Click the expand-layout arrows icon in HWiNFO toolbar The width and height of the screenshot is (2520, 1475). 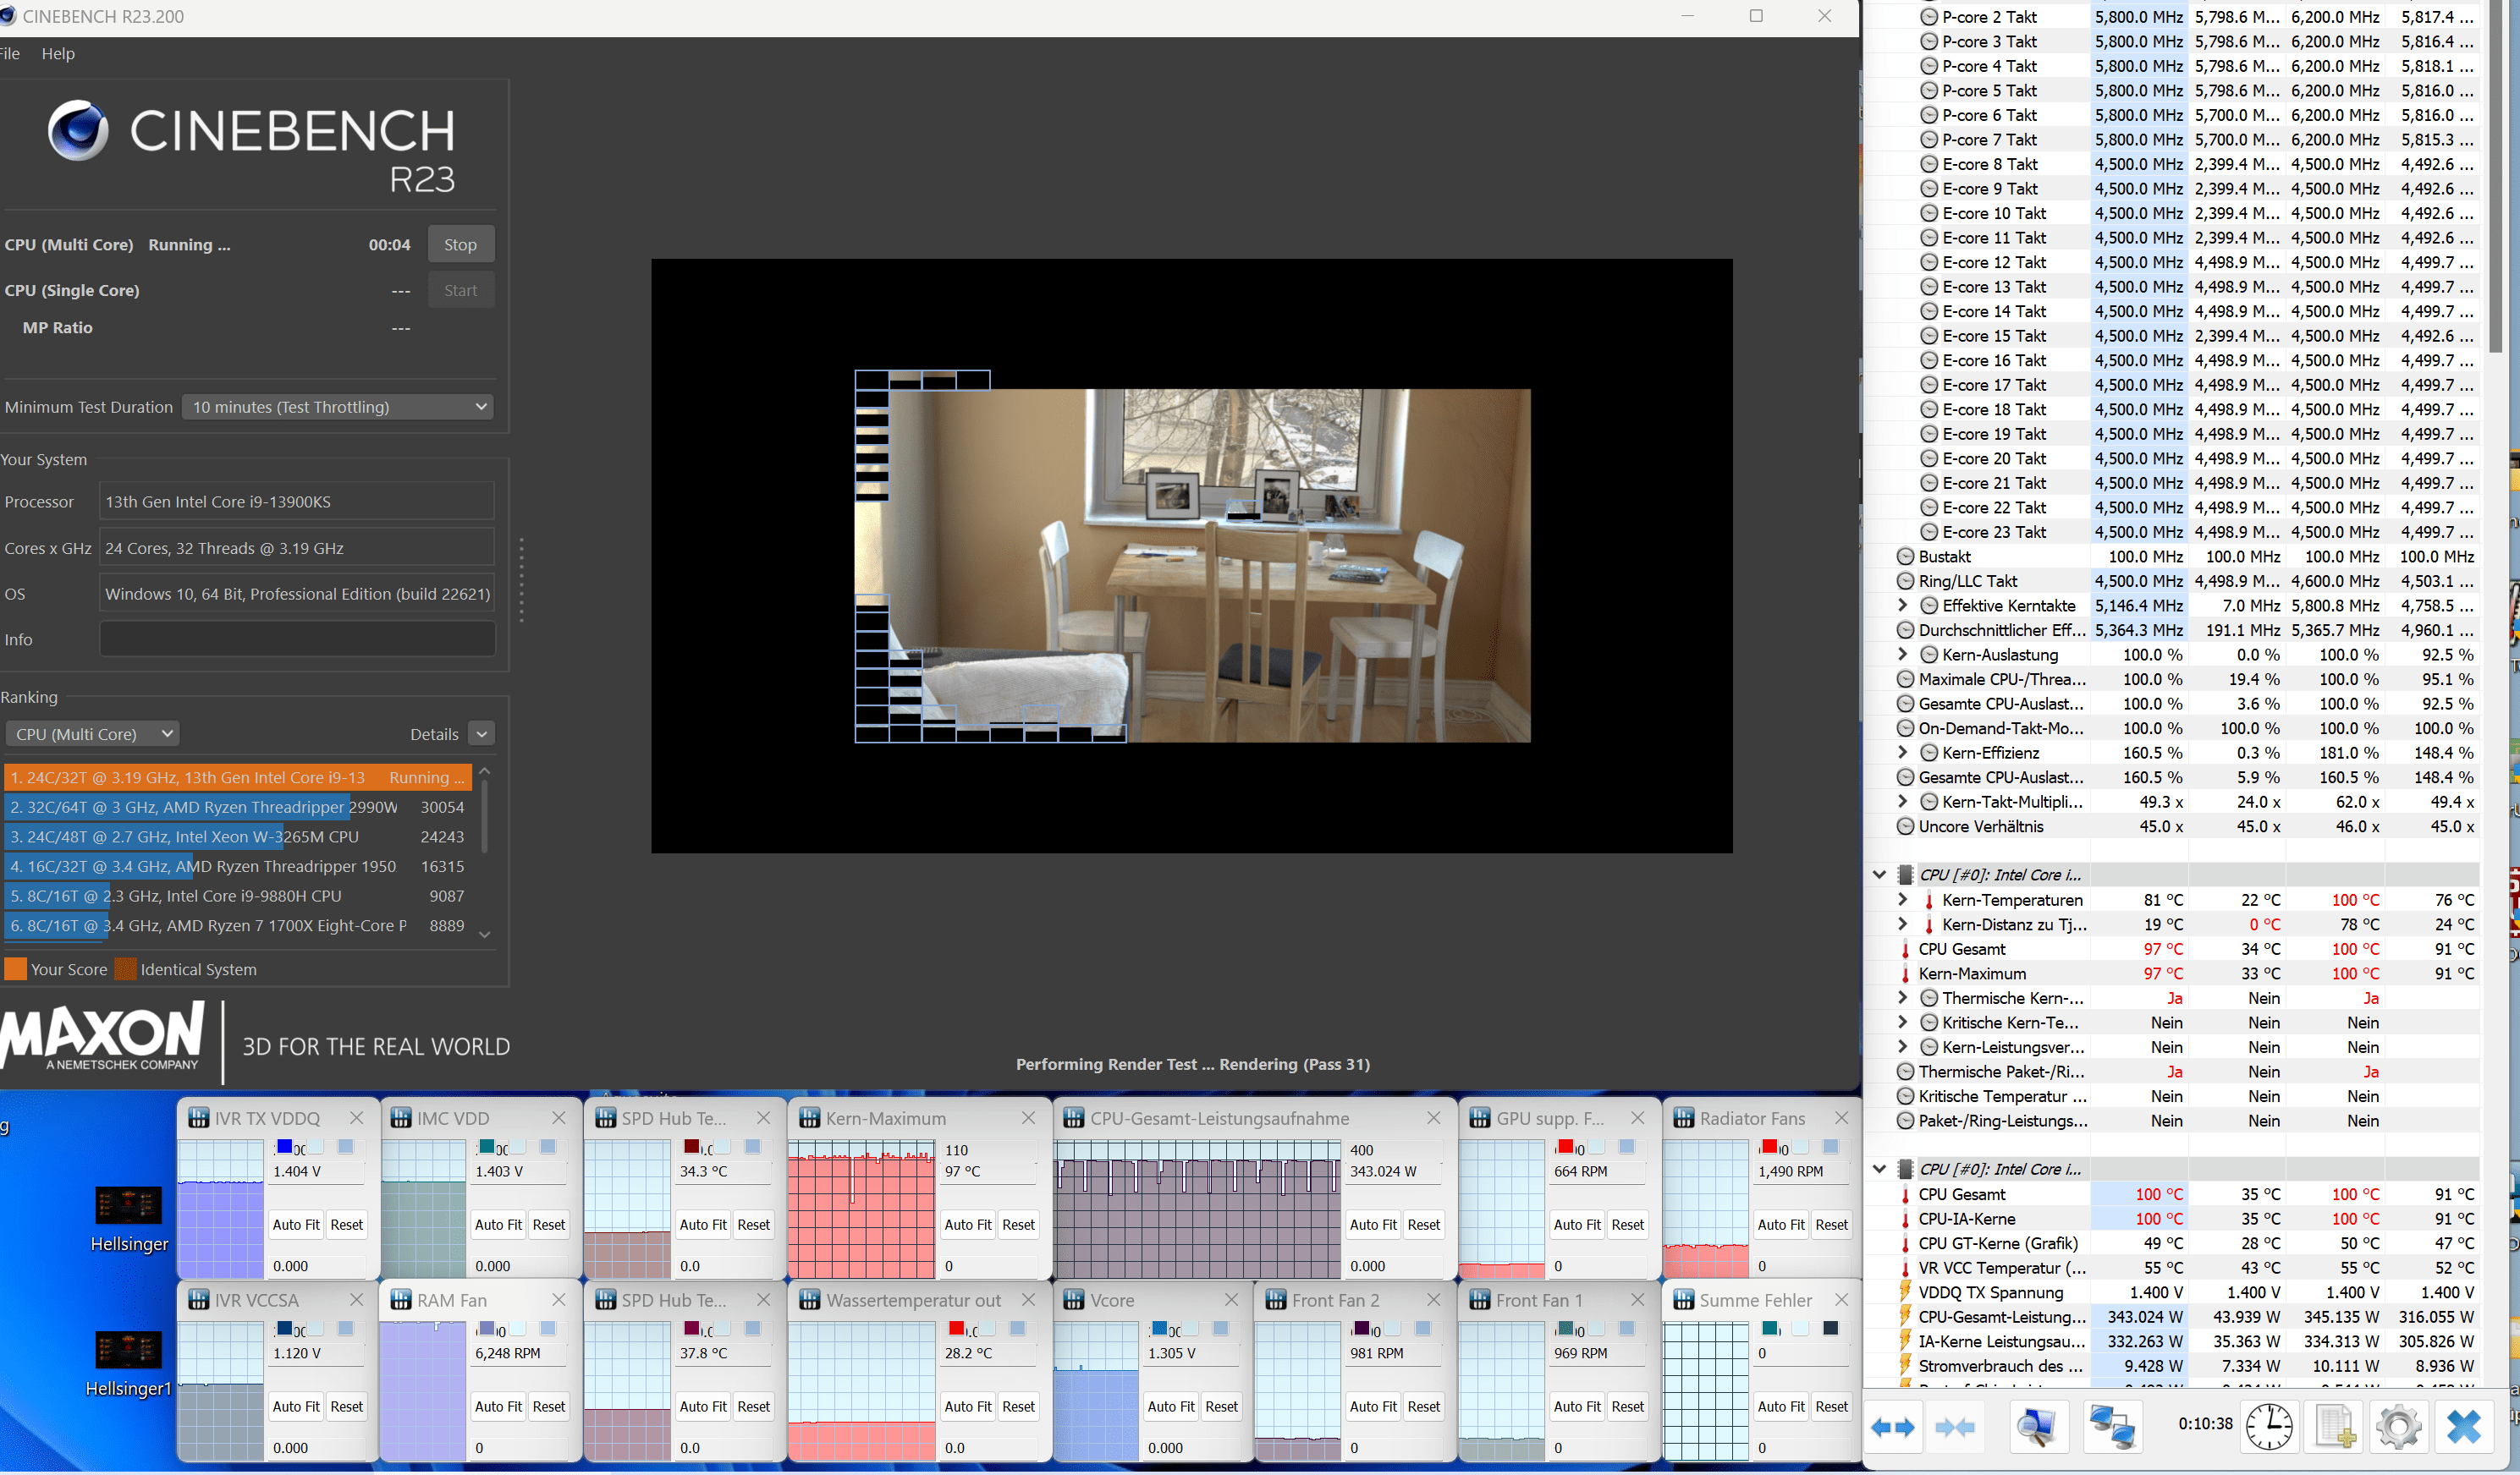[x=1892, y=1427]
